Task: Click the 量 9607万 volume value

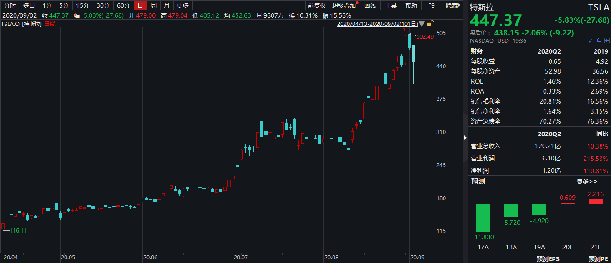Action: (270, 15)
